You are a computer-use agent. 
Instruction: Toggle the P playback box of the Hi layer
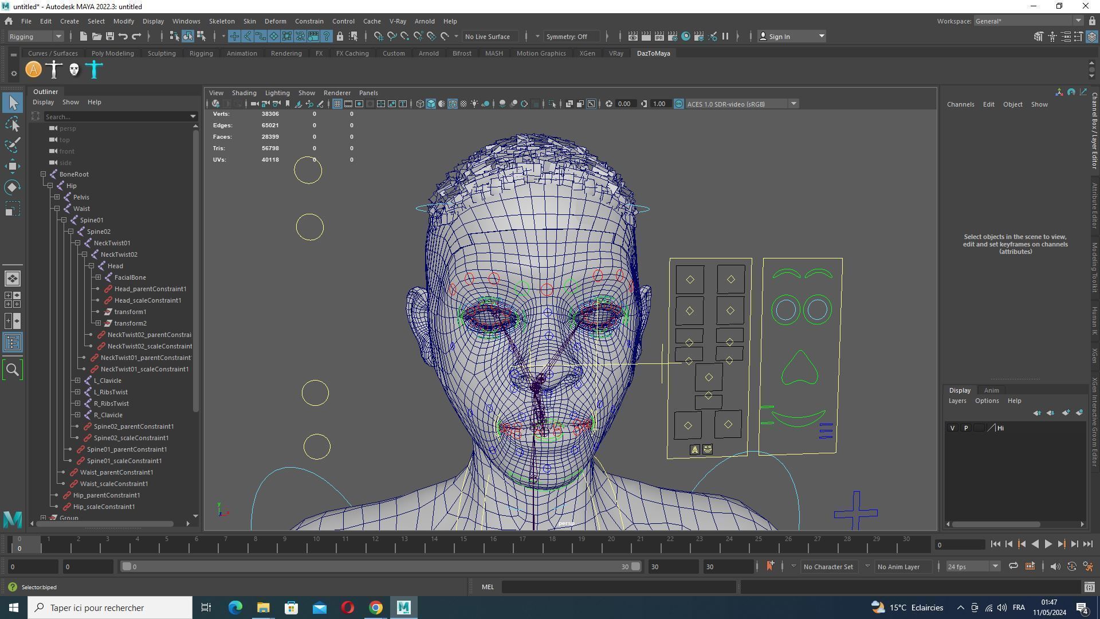click(966, 428)
